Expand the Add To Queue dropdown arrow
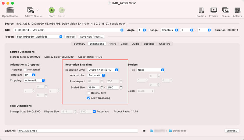 38,10
